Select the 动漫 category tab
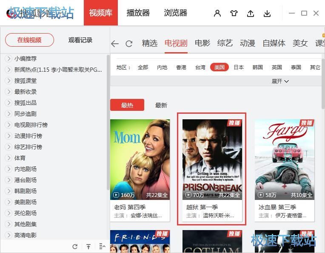325x253 pixels. coord(248,43)
